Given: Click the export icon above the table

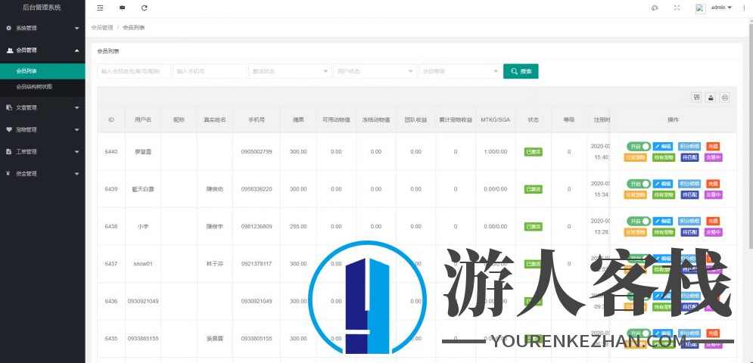Looking at the screenshot, I should coord(711,98).
